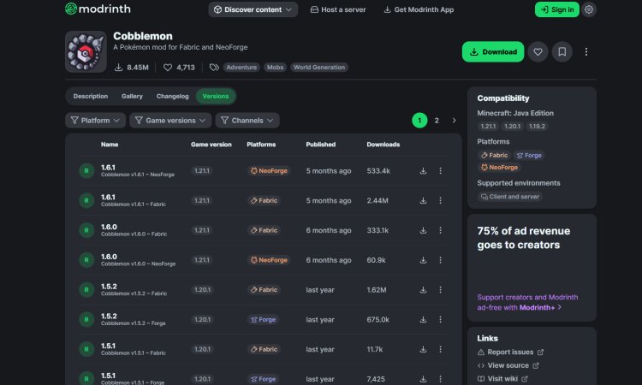
Task: Click Fabric platform chip in Compatibility
Action: coord(494,155)
